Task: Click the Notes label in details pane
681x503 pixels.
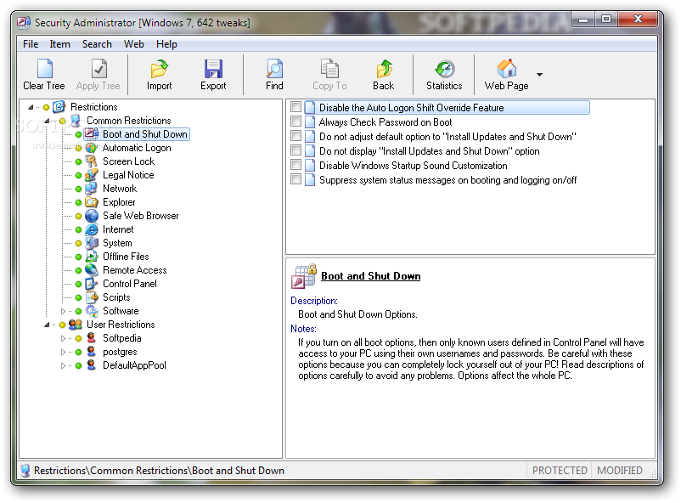Action: (x=303, y=329)
